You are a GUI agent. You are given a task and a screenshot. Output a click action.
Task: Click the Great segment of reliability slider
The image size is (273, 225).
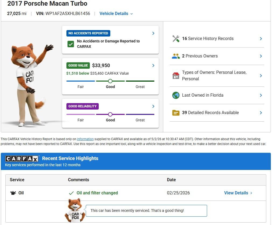[x=140, y=114]
